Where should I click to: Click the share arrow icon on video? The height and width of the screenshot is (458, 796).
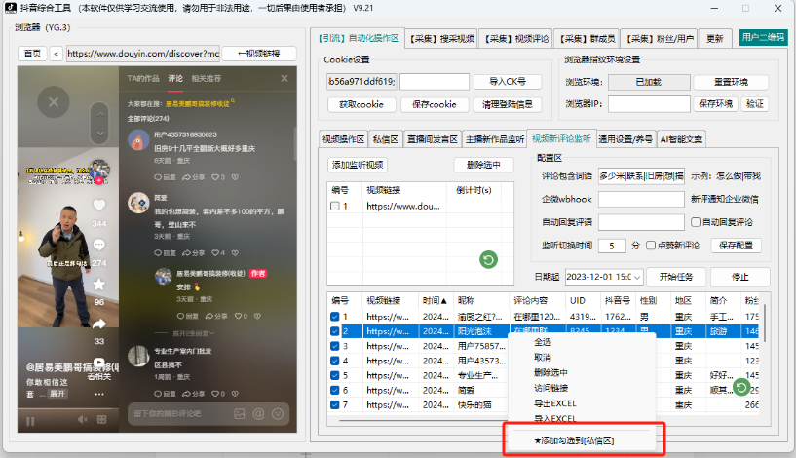[x=98, y=324]
